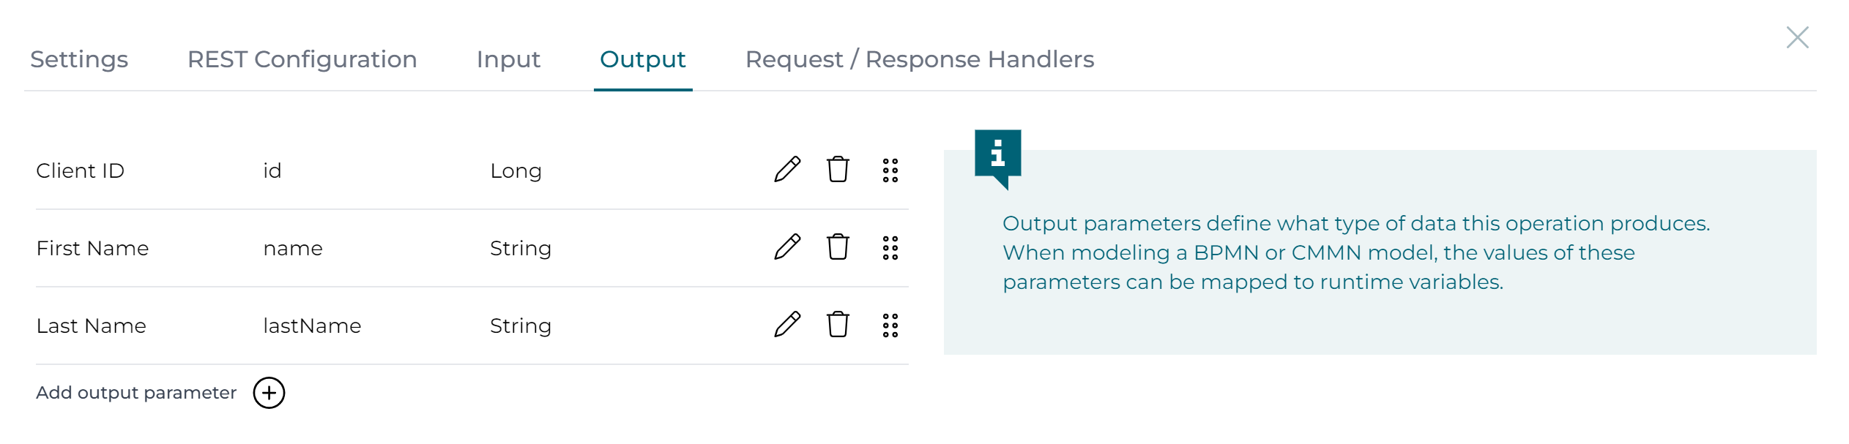Click the plus icon to add parameter
Screen dimensions: 1849x444
point(269,393)
